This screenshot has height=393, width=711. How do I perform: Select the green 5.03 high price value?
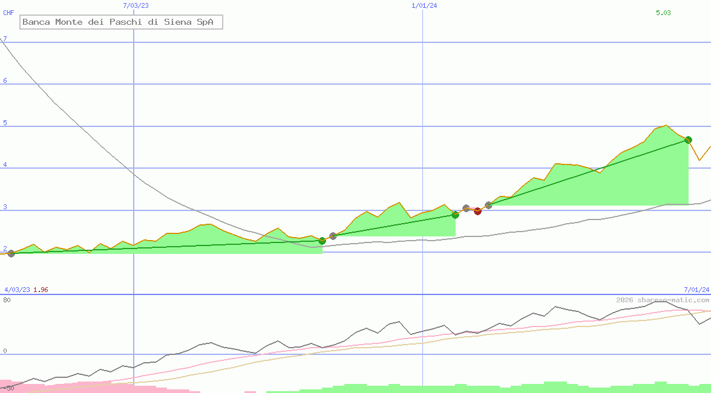(663, 13)
